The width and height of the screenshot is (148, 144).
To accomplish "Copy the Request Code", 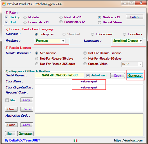I will click(x=26, y=100).
